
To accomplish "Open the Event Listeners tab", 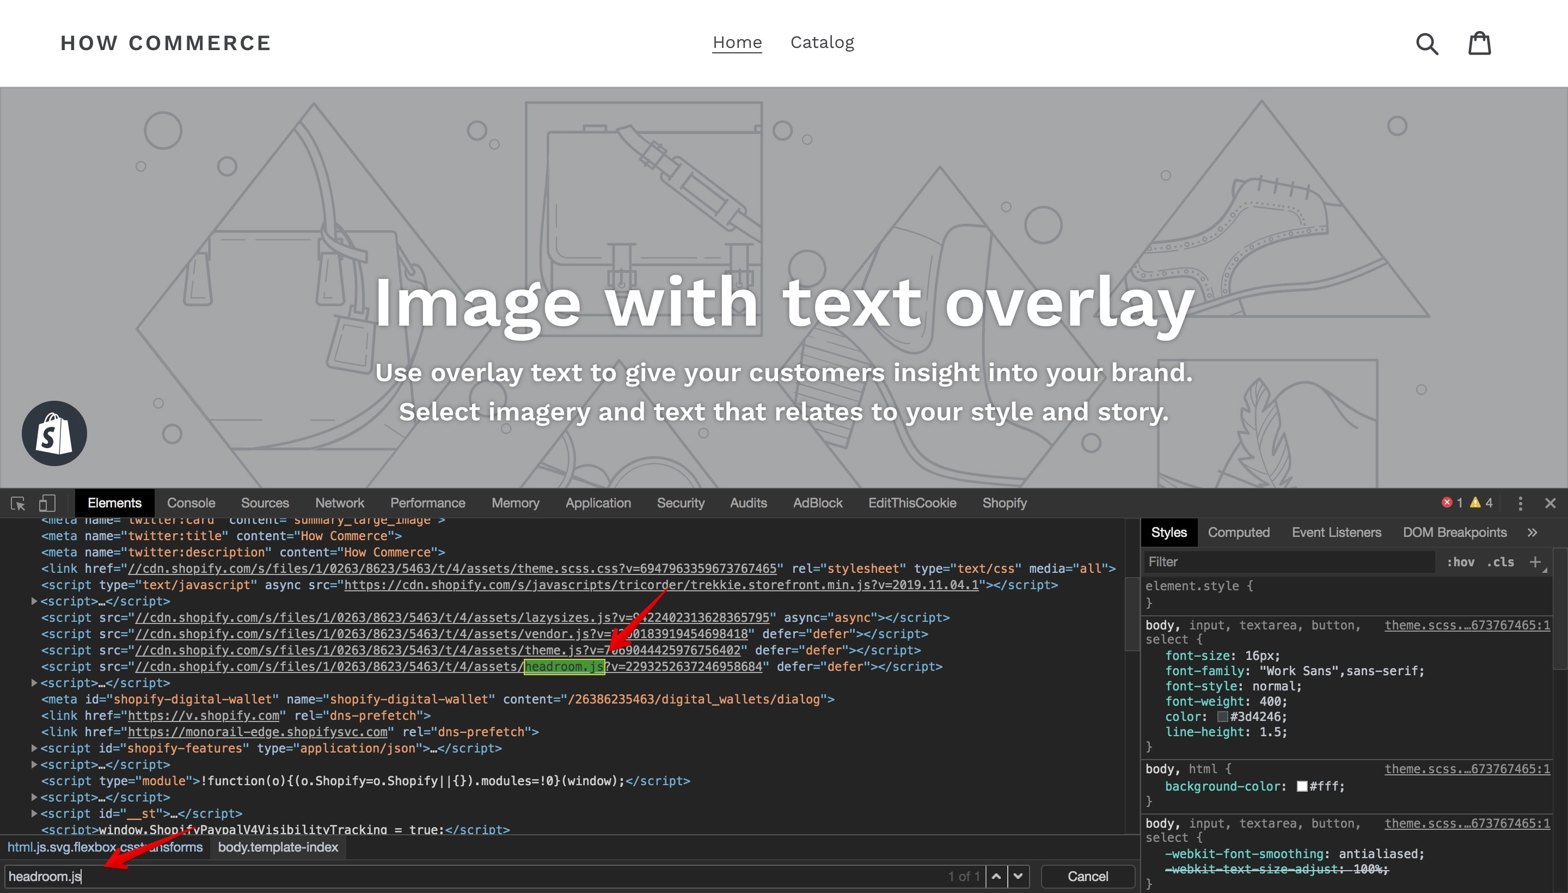I will pos(1336,533).
